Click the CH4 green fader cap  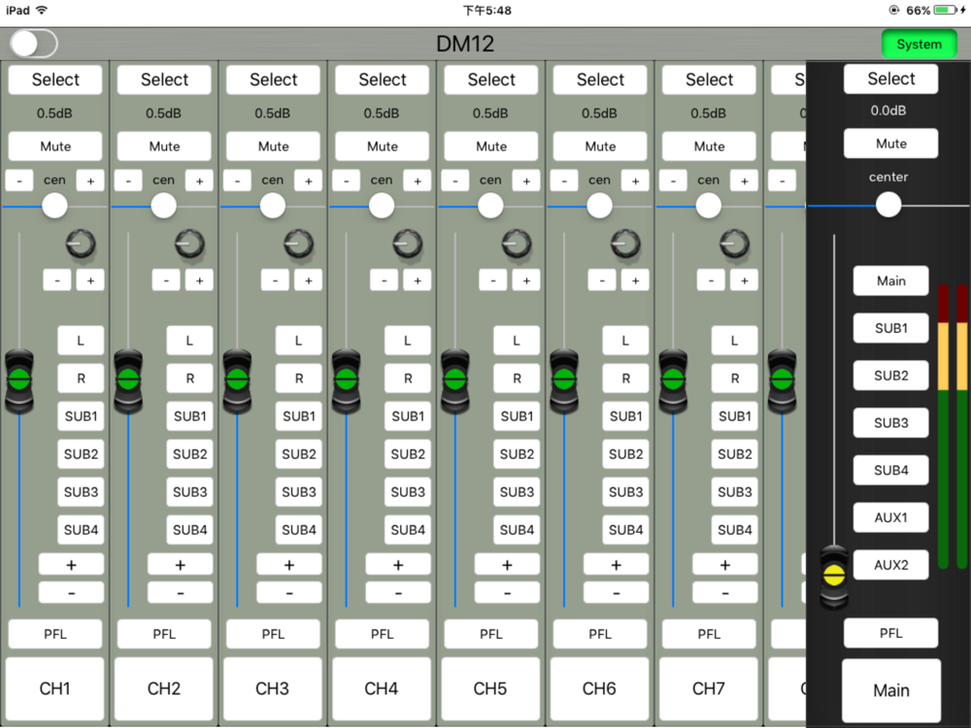pos(347,381)
